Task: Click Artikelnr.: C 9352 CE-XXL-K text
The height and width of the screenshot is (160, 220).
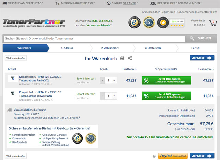Action: [36, 84]
